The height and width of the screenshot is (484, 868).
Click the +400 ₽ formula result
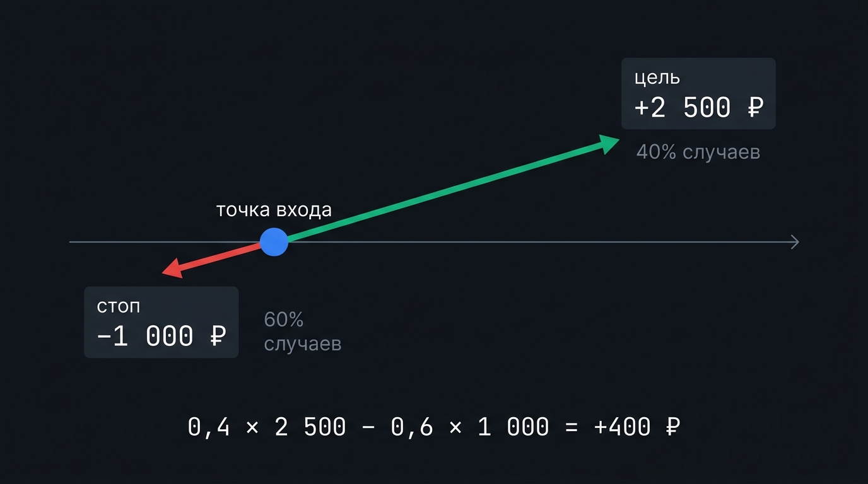click(x=637, y=427)
